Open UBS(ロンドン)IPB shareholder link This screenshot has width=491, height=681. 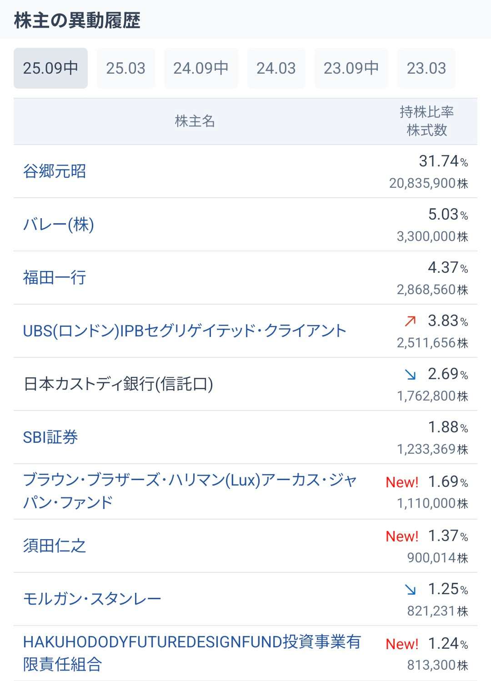coord(185,331)
